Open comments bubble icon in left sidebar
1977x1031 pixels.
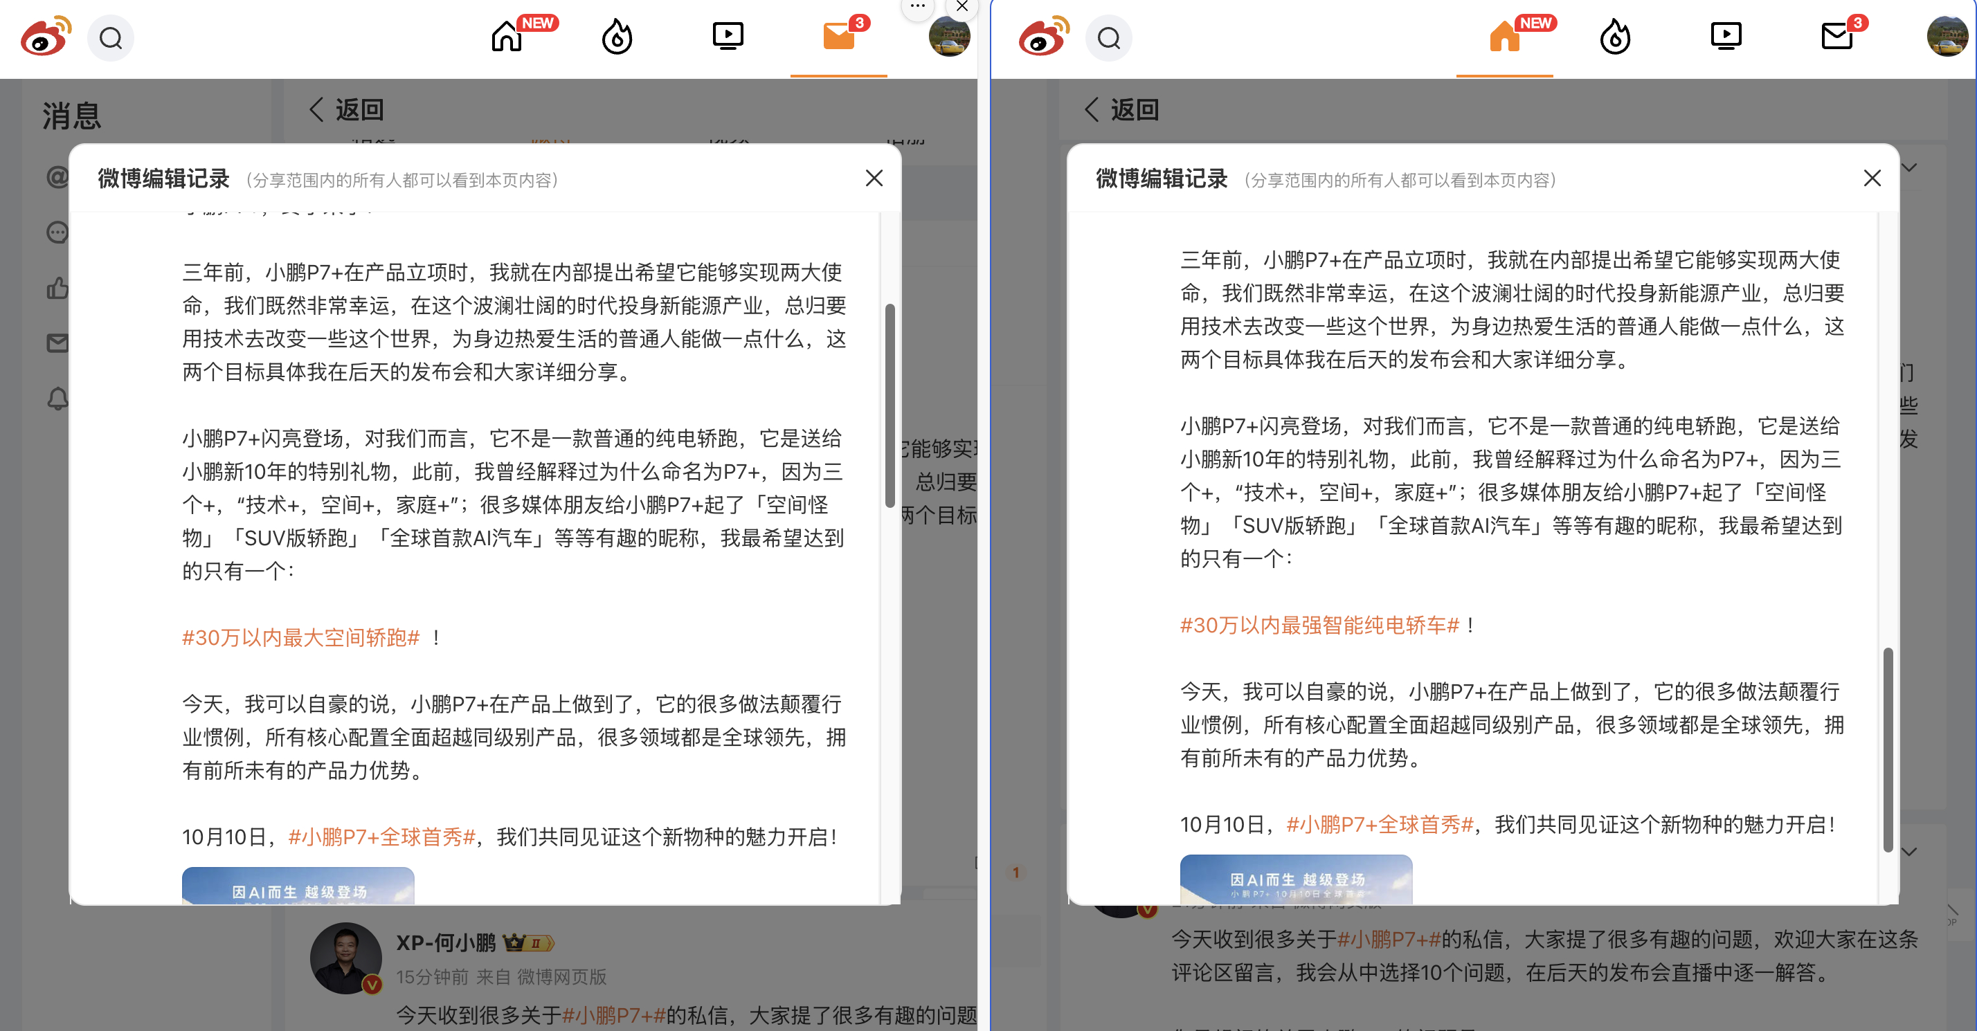tap(57, 232)
